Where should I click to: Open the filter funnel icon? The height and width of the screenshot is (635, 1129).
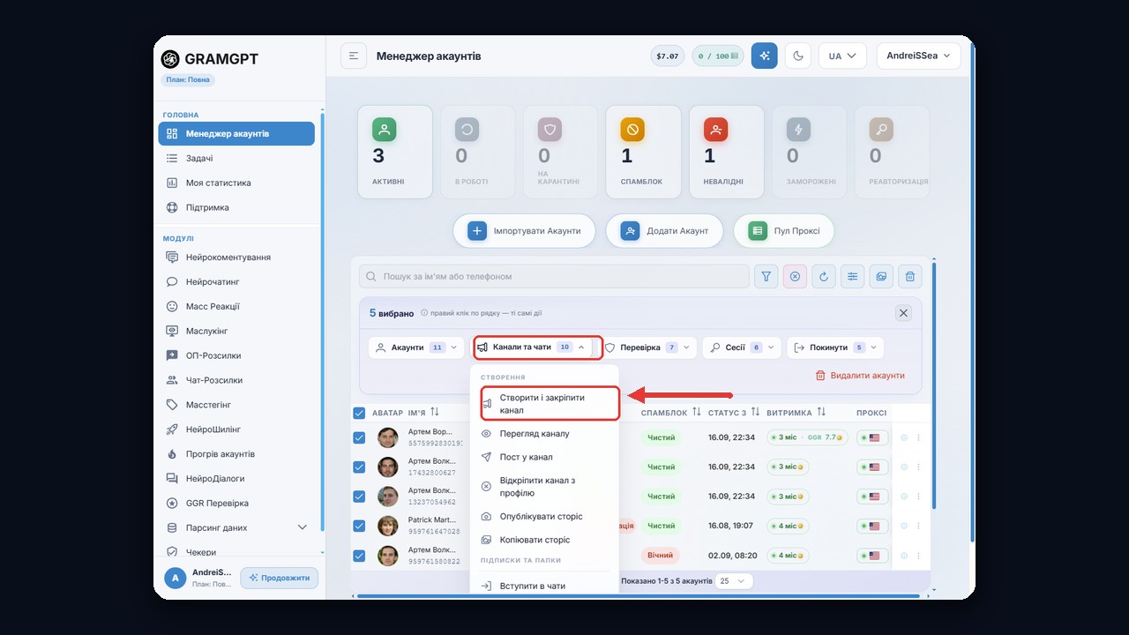[766, 276]
